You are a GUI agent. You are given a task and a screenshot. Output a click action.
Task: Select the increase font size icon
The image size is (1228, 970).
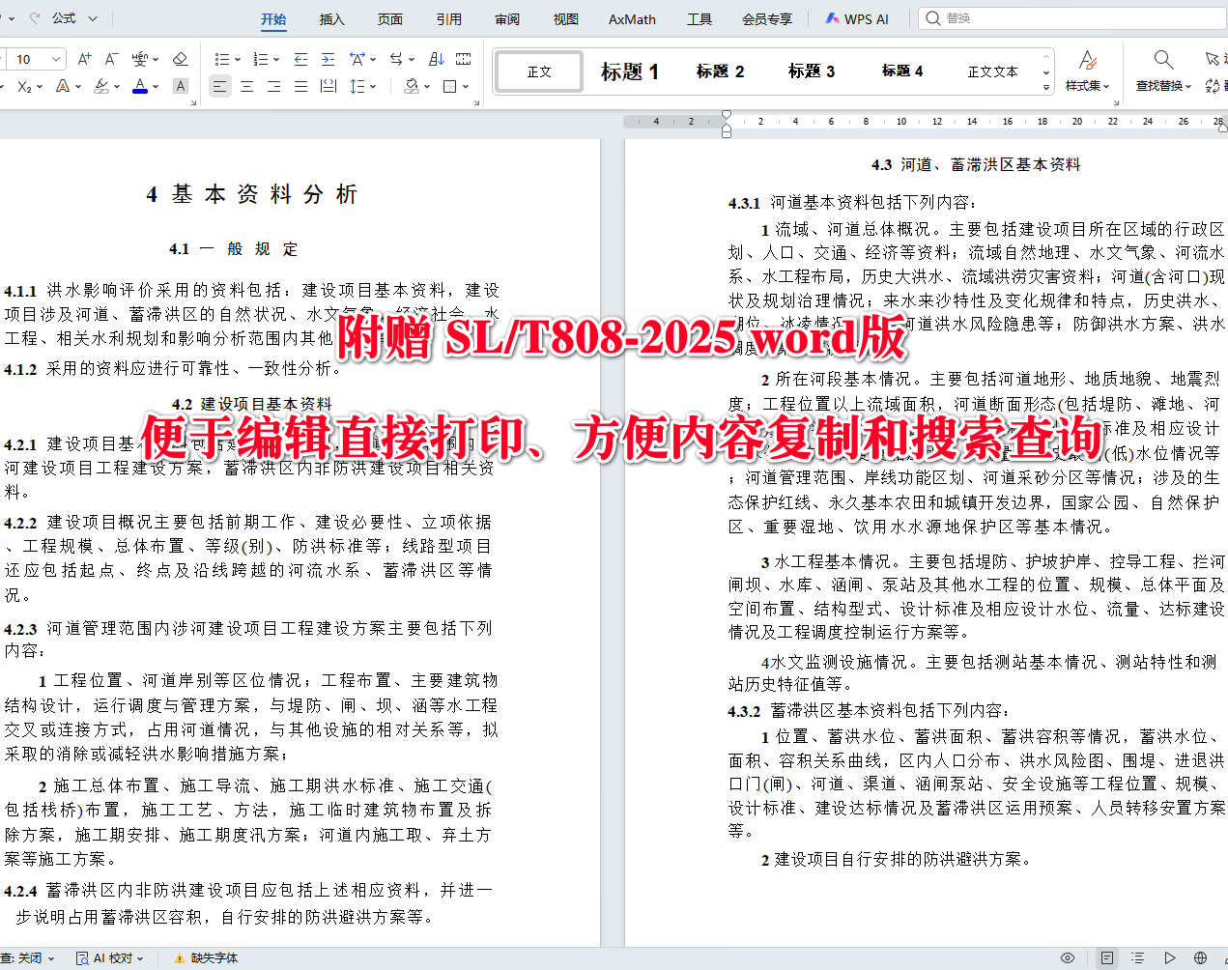pyautogui.click(x=84, y=58)
